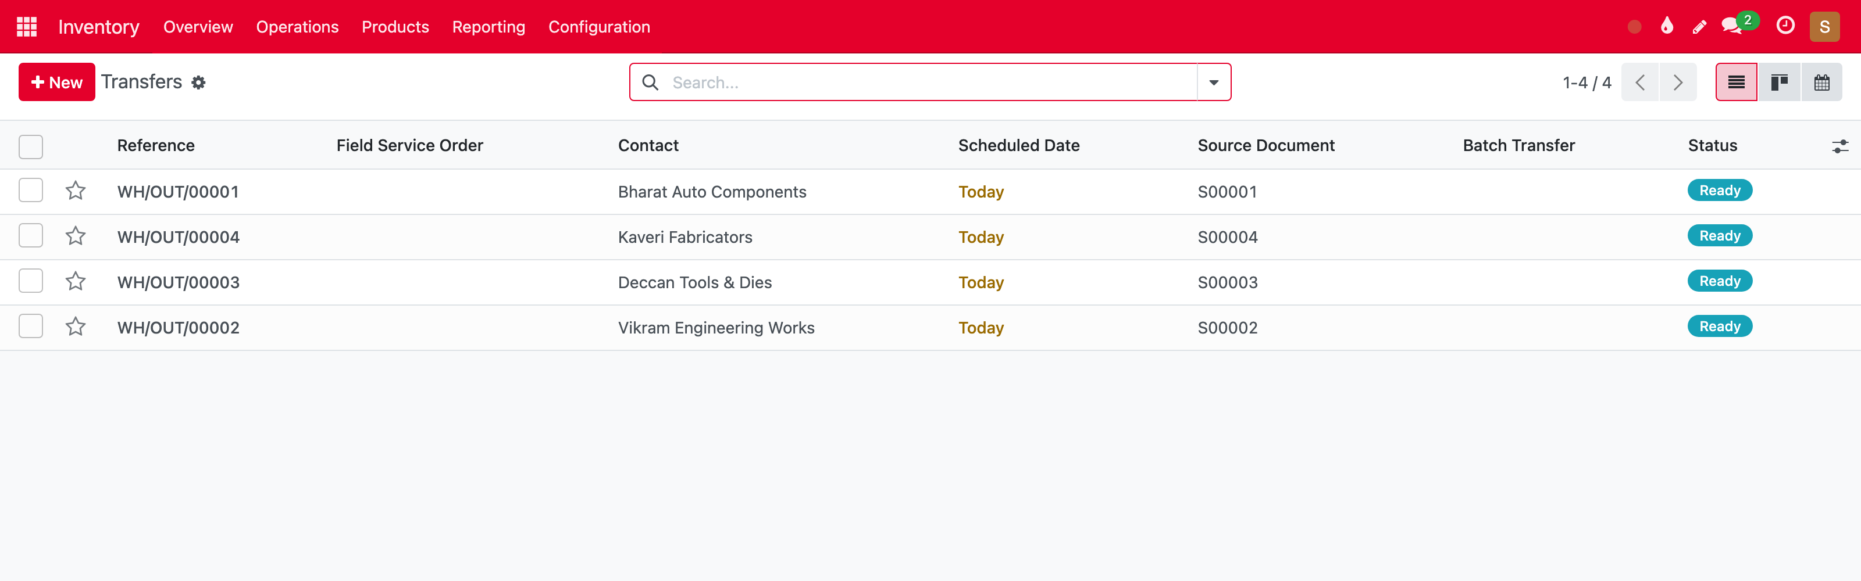
Task: Open the apps grid home menu
Action: tap(27, 27)
